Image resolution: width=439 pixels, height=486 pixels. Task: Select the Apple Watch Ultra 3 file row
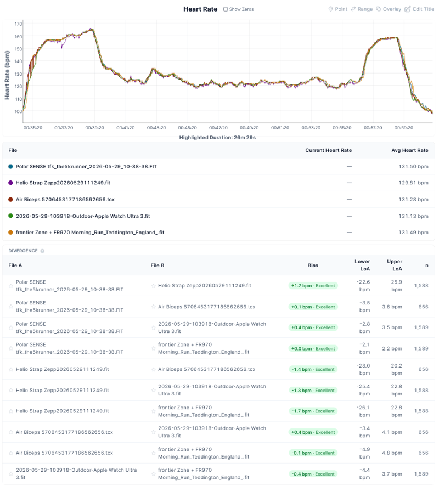click(218, 216)
